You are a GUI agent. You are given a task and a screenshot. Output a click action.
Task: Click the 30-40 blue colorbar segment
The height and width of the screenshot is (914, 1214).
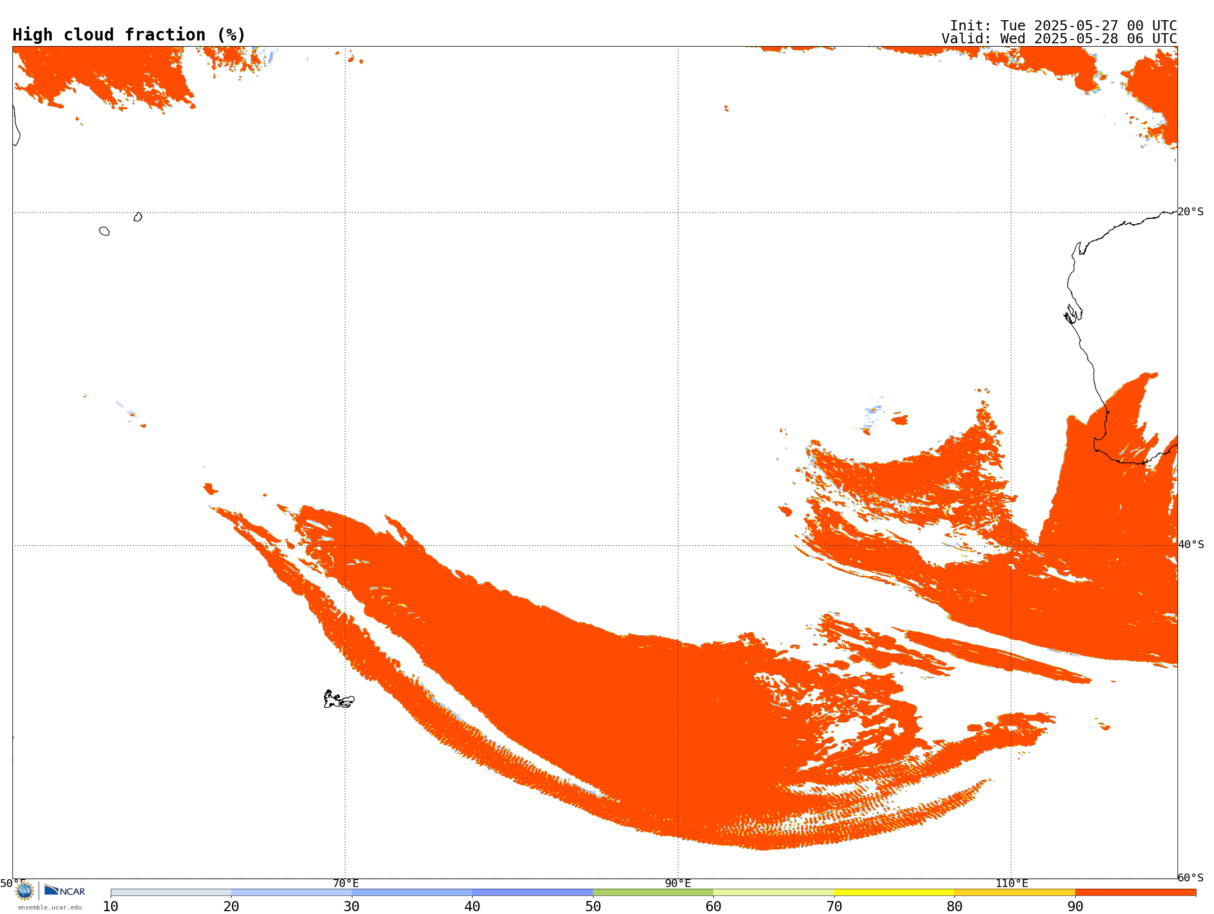click(x=412, y=893)
